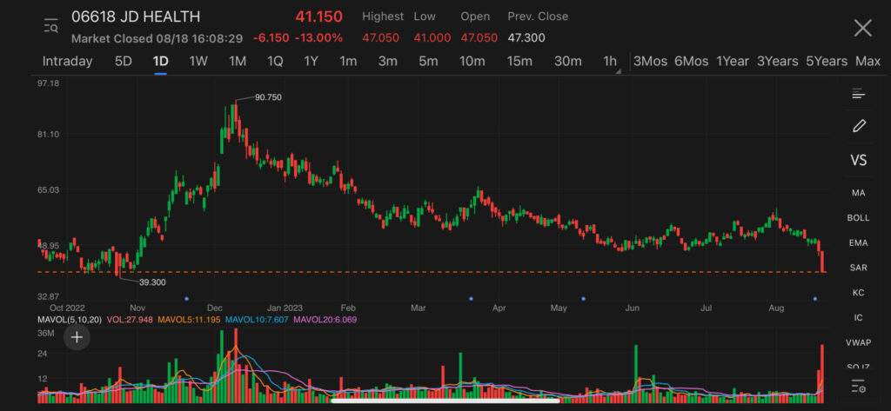Open the stock search list icon

pyautogui.click(x=51, y=26)
